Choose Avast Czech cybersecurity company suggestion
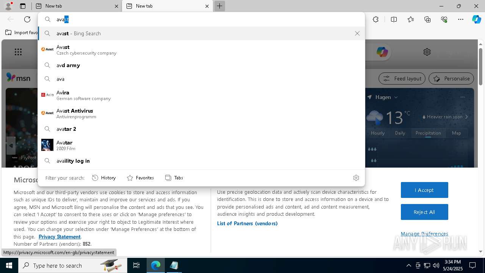 (201, 50)
